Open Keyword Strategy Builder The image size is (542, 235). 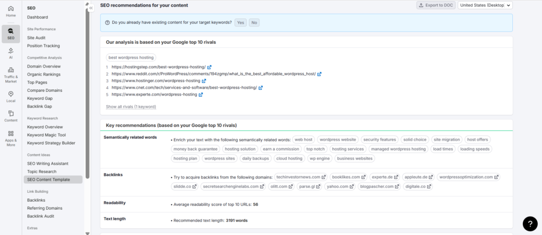pos(51,143)
